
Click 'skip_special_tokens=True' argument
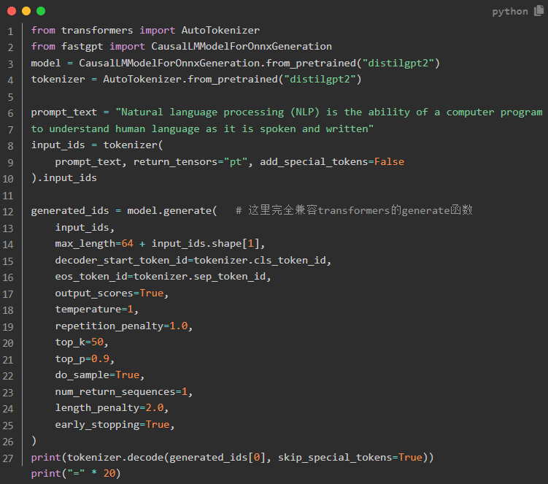(350, 458)
